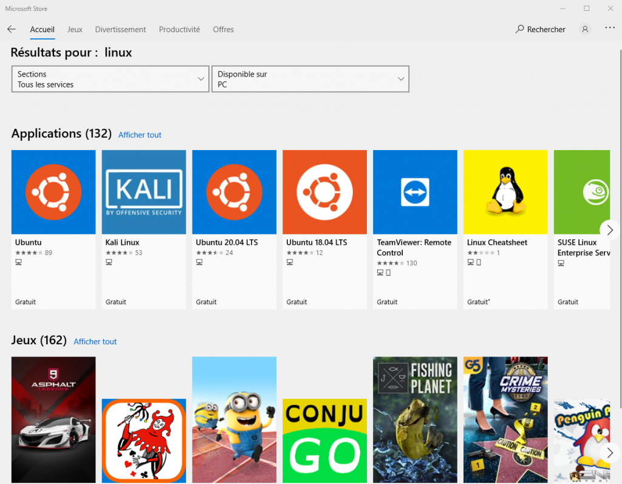Viewport: 622px width, 484px height.
Task: Open the CONJU GO game tile
Action: click(x=325, y=441)
